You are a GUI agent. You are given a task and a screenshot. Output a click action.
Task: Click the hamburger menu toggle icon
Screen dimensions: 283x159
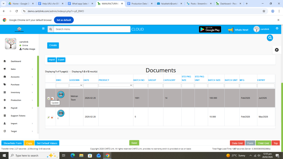[x=43, y=28]
